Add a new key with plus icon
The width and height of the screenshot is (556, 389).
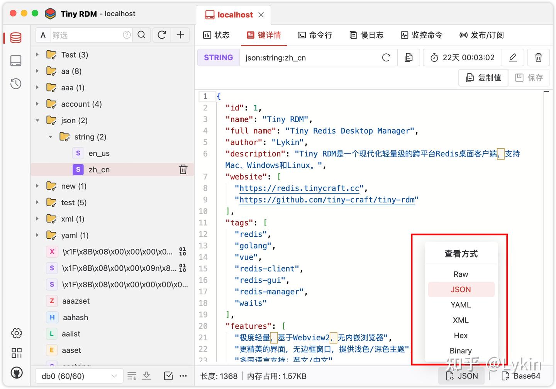pyautogui.click(x=180, y=35)
